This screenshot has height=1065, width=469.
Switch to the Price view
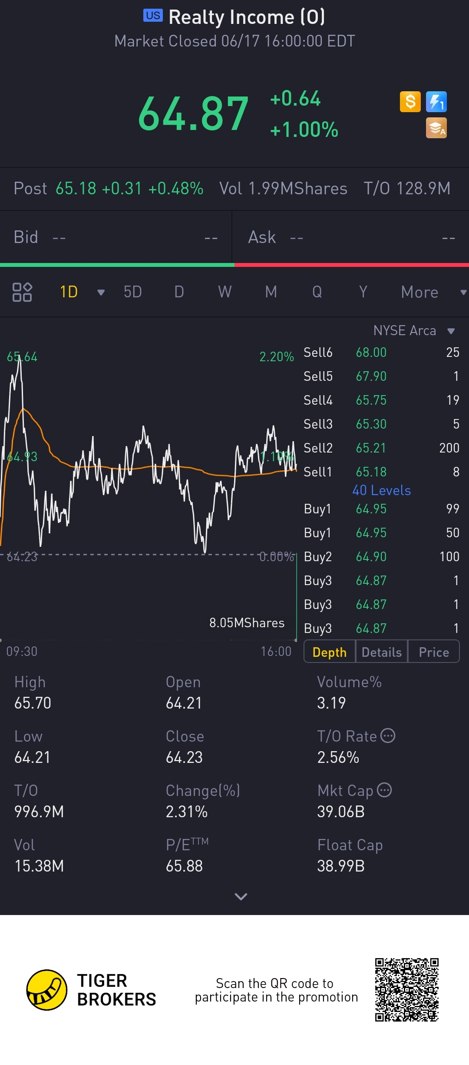point(433,652)
